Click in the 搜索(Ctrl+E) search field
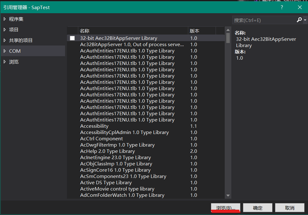 coord(263,20)
